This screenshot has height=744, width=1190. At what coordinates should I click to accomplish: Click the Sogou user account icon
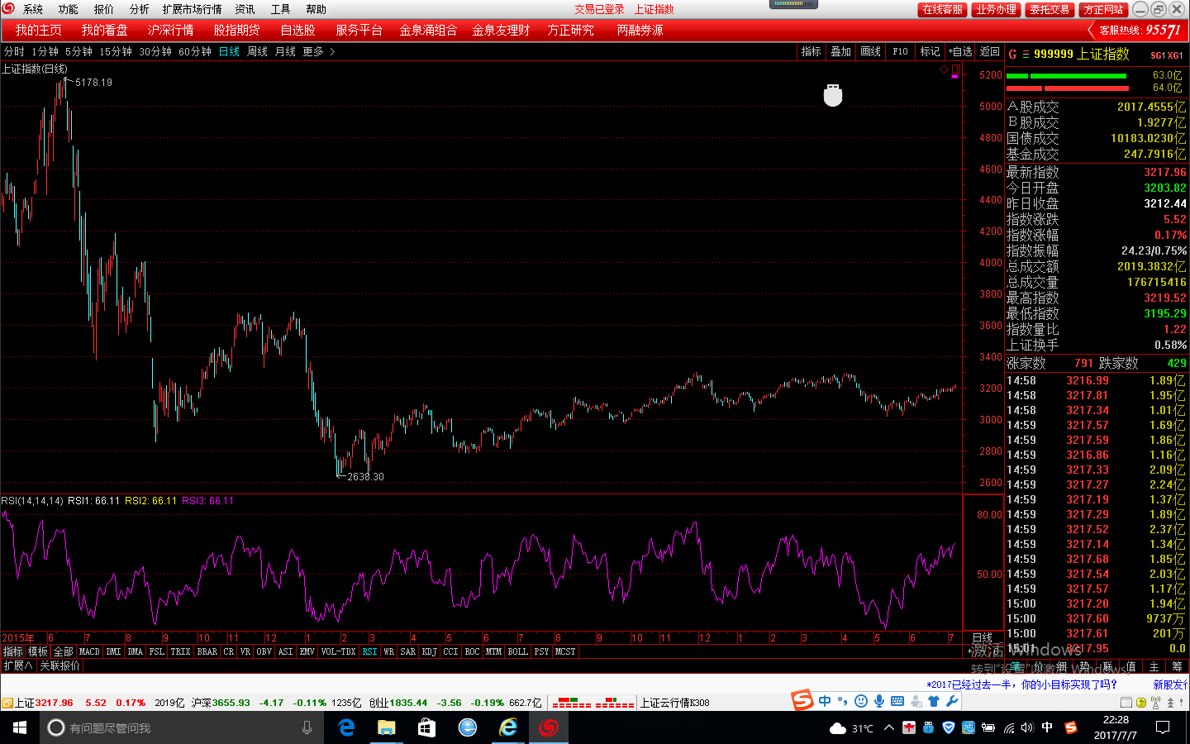point(916,701)
